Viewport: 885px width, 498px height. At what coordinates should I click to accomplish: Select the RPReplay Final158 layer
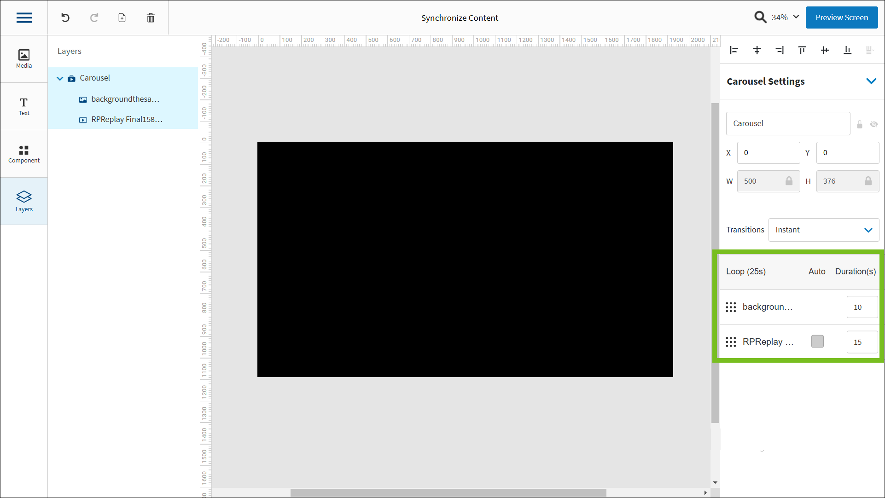[x=126, y=119]
